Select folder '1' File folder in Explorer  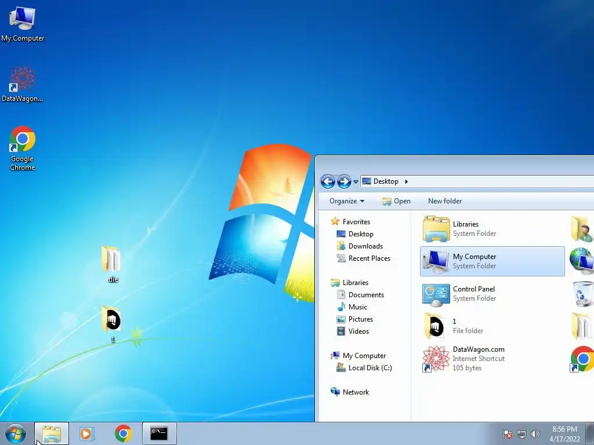pyautogui.click(x=492, y=326)
